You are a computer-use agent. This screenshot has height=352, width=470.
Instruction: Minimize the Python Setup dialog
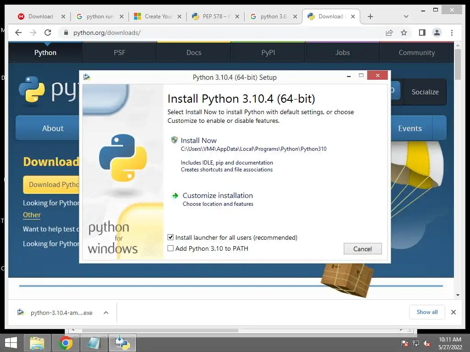pyautogui.click(x=349, y=77)
